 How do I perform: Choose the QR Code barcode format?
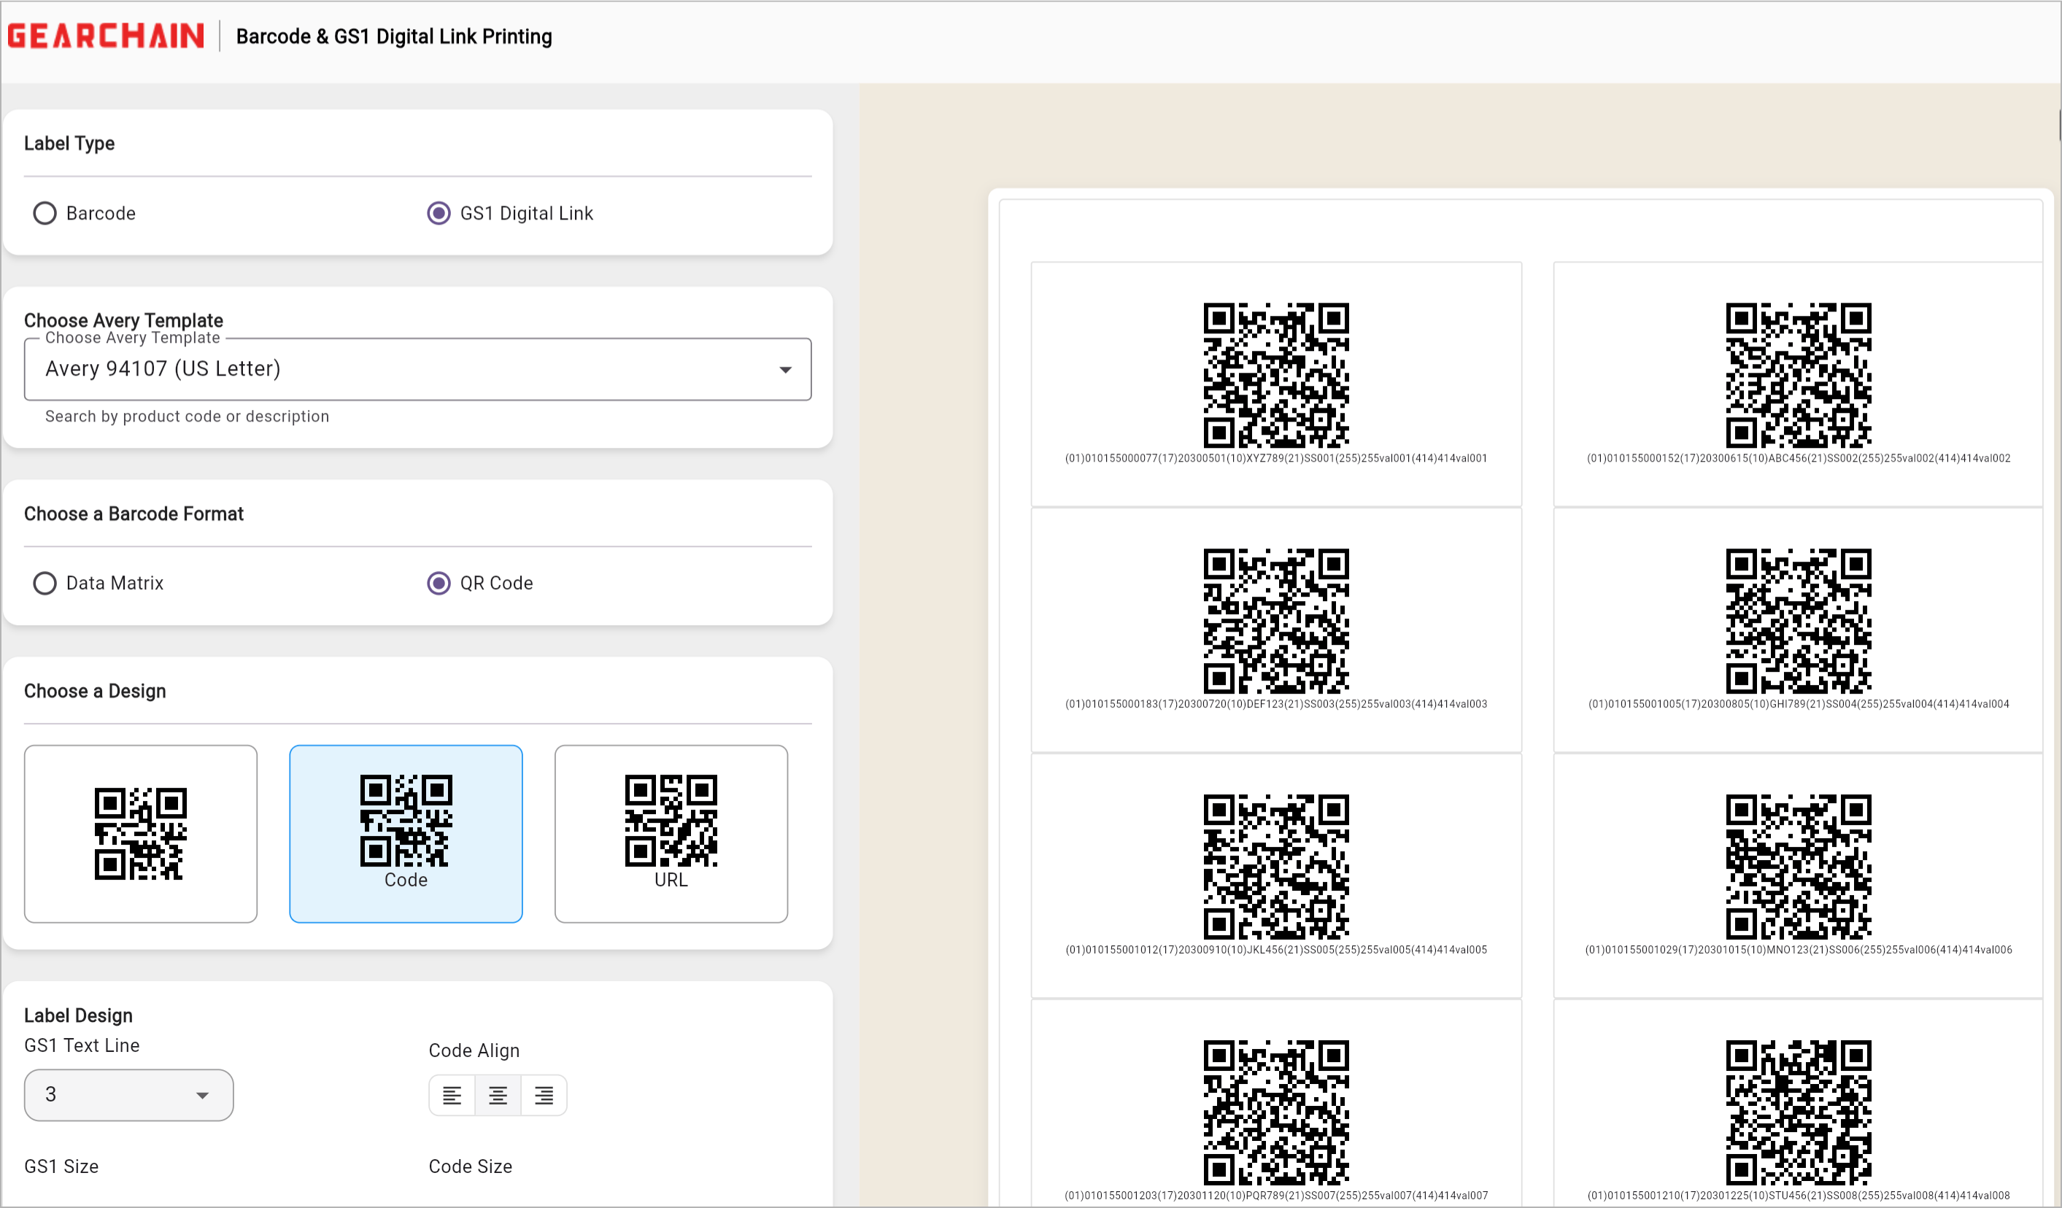tap(439, 583)
